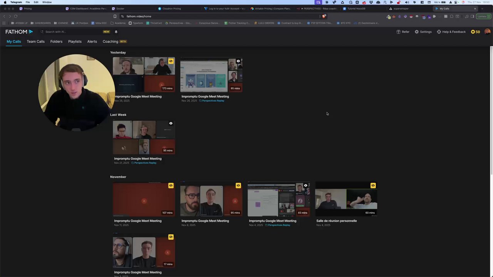The image size is (493, 277).
Task: Toggle visibility on the 83 mins call
Action: tap(305, 185)
